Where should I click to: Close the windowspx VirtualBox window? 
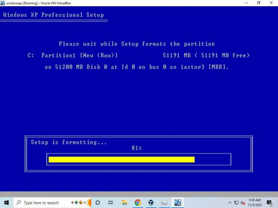pos(271,3)
